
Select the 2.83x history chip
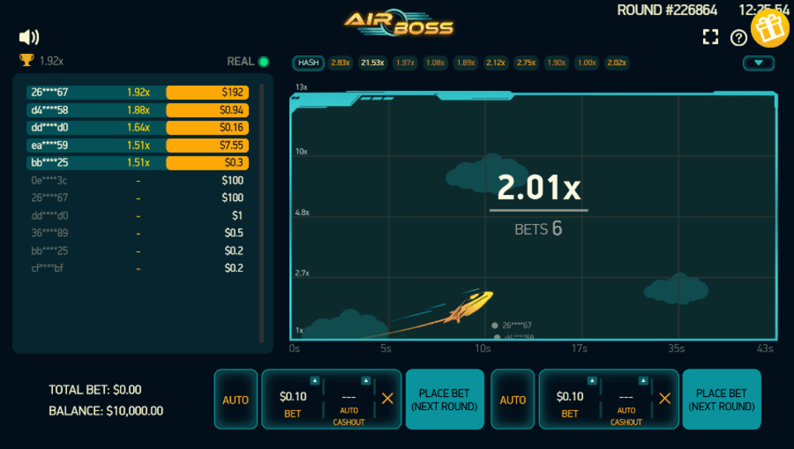coord(340,63)
